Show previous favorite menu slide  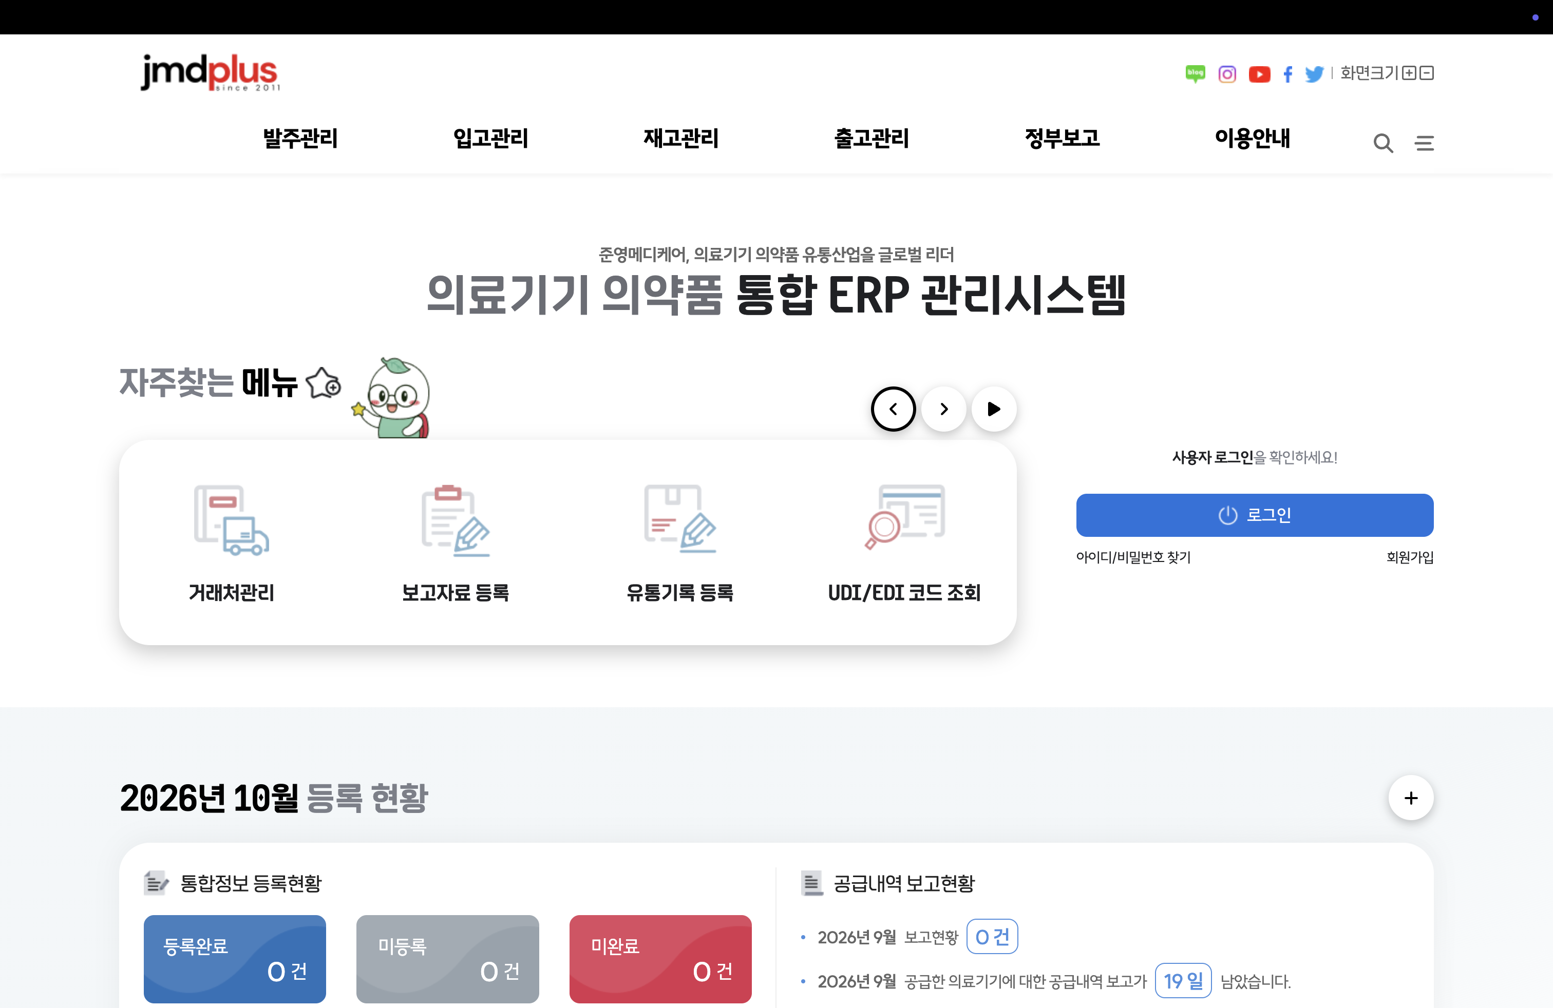893,409
